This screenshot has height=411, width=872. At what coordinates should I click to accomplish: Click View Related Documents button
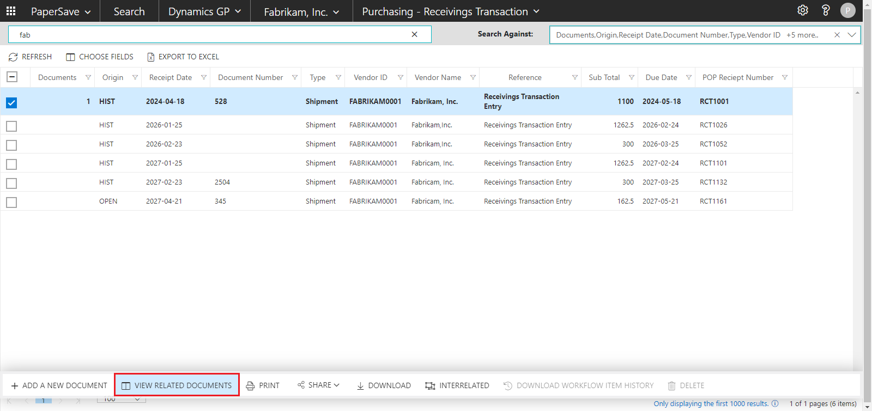click(177, 385)
